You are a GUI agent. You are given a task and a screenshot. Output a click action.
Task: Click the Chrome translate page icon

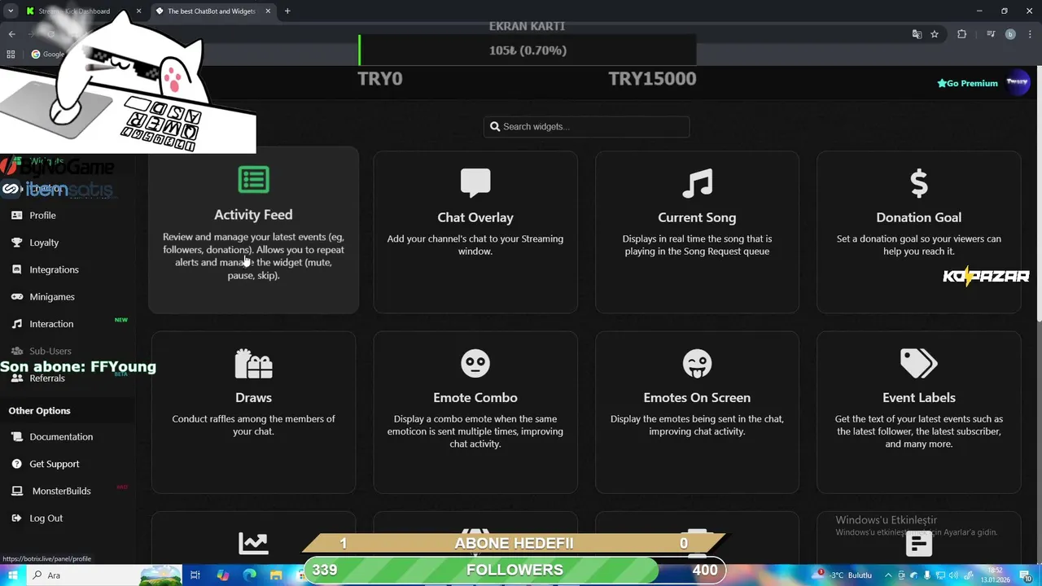[x=917, y=34]
